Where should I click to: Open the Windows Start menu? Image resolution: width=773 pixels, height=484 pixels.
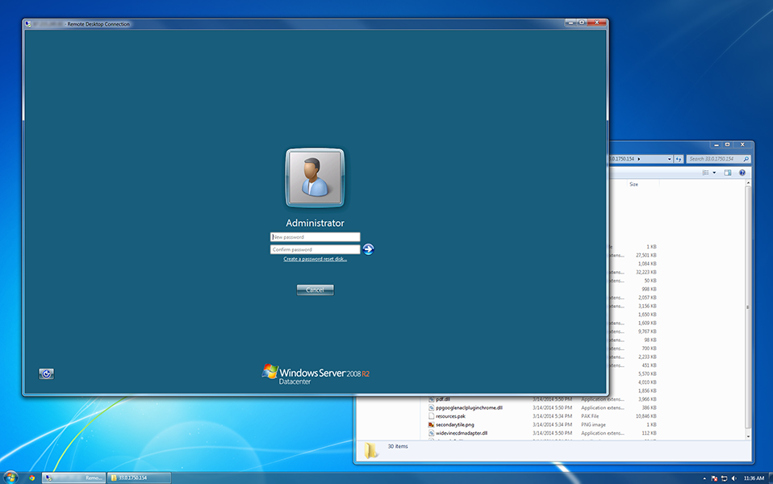pyautogui.click(x=11, y=477)
